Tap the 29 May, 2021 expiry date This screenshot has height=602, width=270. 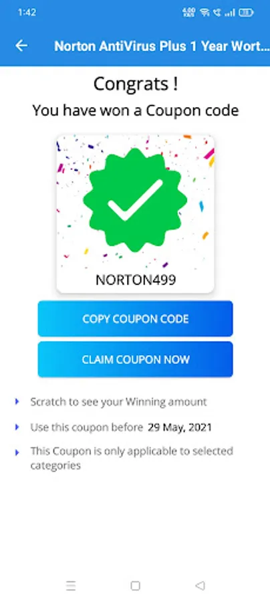point(180,427)
